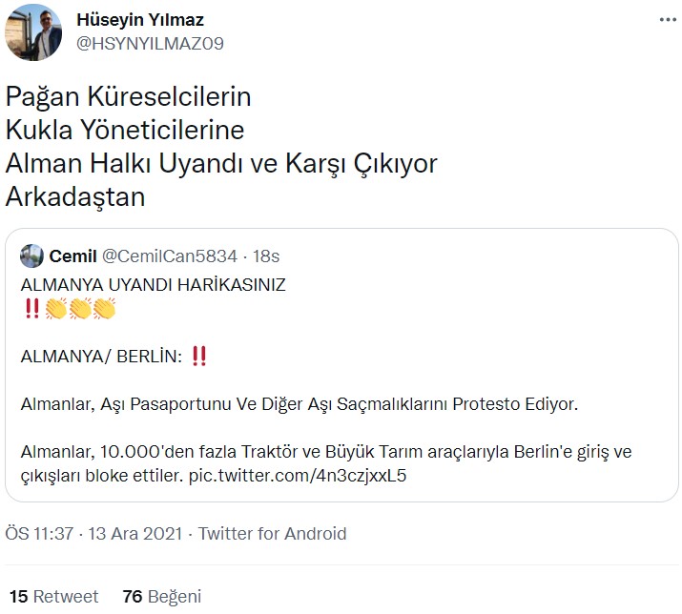Image resolution: width=682 pixels, height=614 pixels.
Task: Click Cemil's small avatar in quoted tweet
Action: [32, 256]
